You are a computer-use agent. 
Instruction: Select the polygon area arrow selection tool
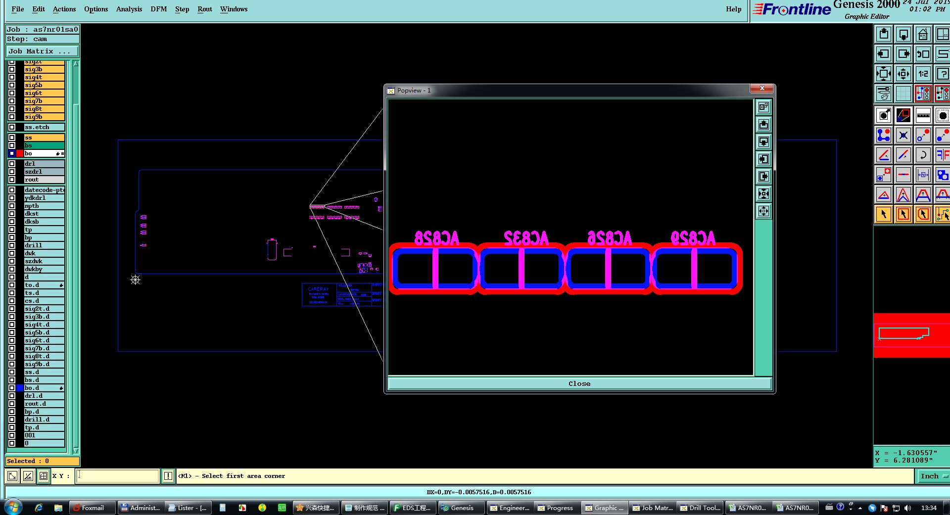click(923, 214)
